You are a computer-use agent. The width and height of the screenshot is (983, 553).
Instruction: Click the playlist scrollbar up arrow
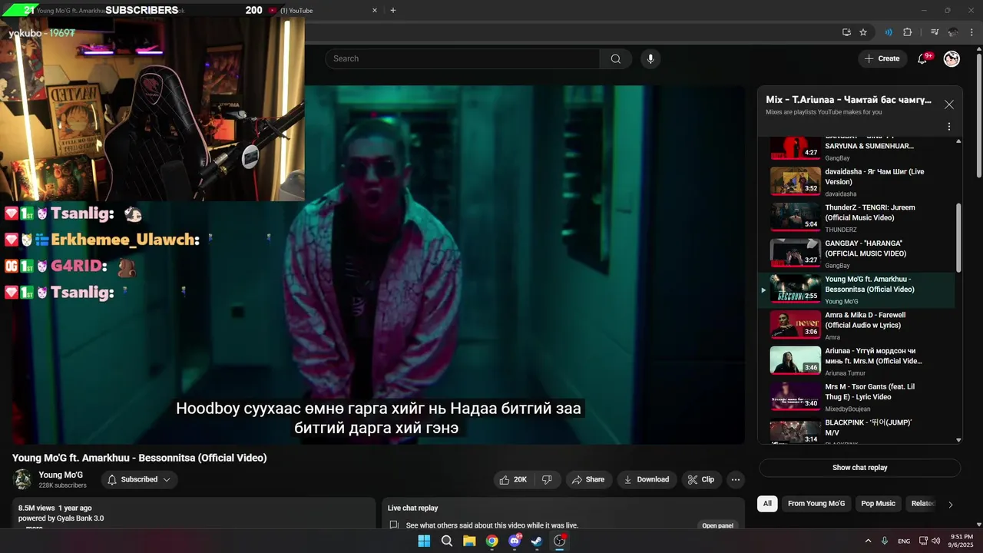958,141
